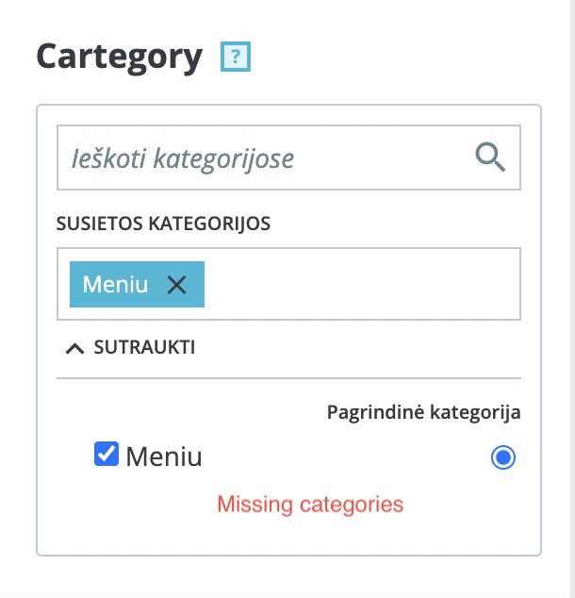575x598 pixels.
Task: Click the separator line under SUTRAUKTI
Action: coord(288,378)
